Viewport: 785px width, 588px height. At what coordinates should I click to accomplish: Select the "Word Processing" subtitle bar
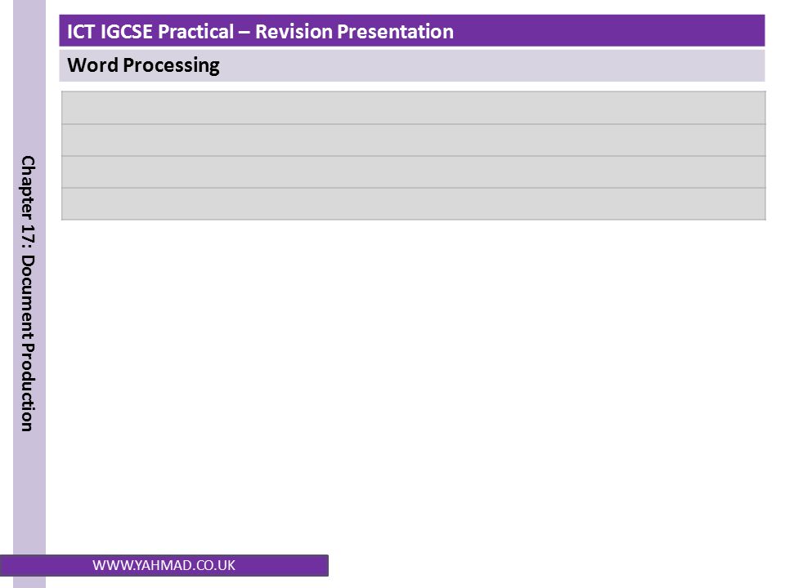click(412, 65)
